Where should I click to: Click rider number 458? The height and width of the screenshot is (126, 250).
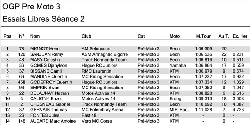22,82
